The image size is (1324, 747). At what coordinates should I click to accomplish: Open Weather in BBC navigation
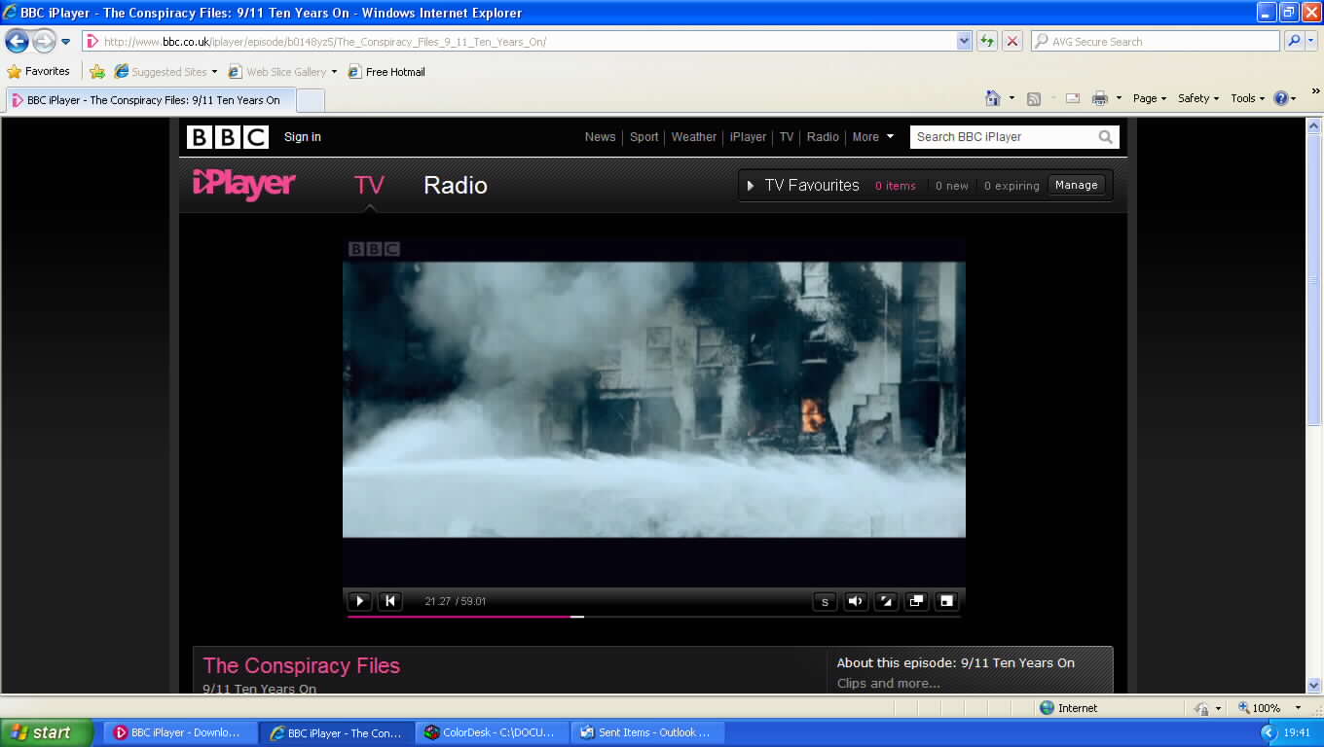[x=693, y=137]
